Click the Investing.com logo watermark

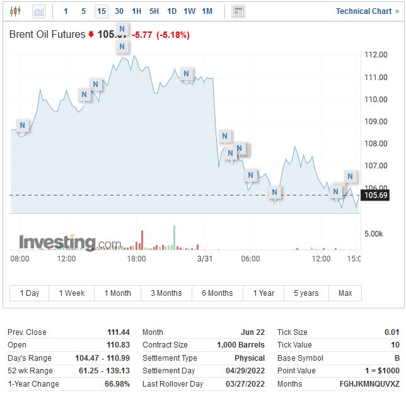69,243
